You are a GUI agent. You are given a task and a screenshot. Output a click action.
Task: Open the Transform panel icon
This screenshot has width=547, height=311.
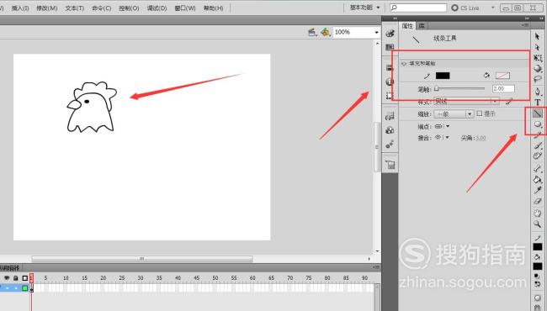390,96
